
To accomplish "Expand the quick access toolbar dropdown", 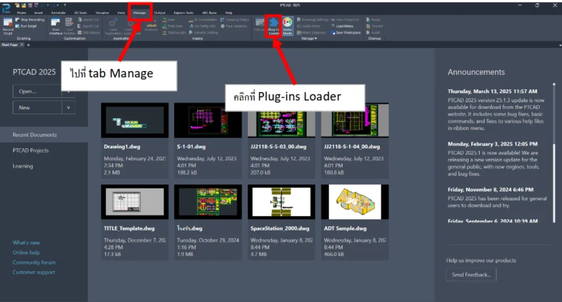I will tap(65, 5).
